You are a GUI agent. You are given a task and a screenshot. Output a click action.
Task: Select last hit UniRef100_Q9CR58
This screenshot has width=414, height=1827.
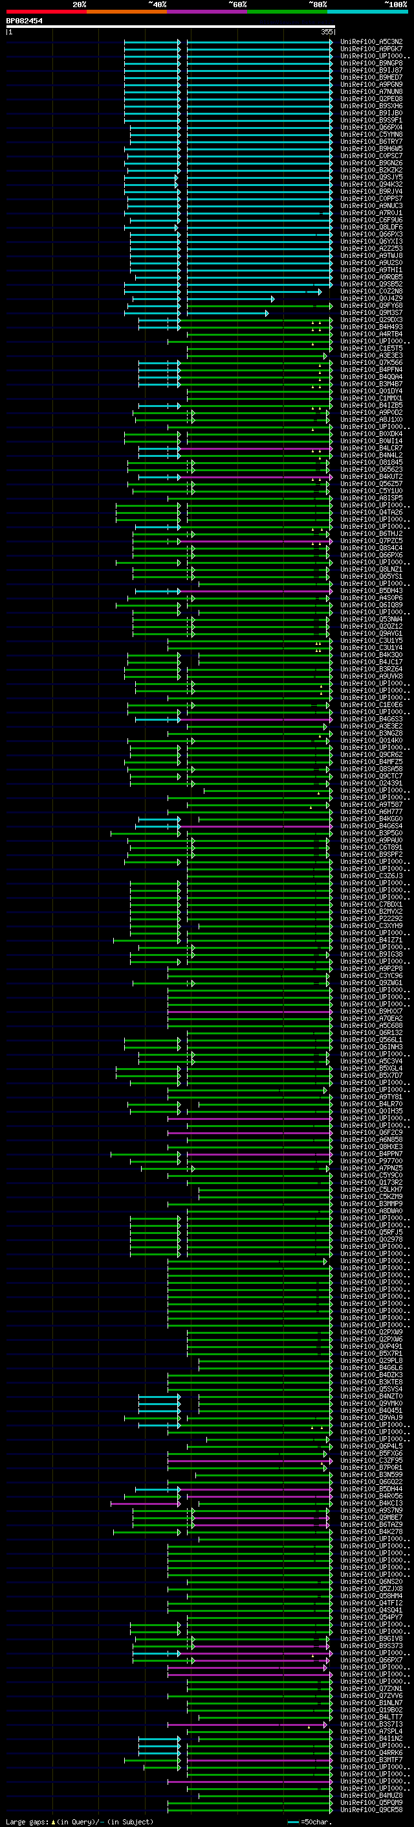371,1810
